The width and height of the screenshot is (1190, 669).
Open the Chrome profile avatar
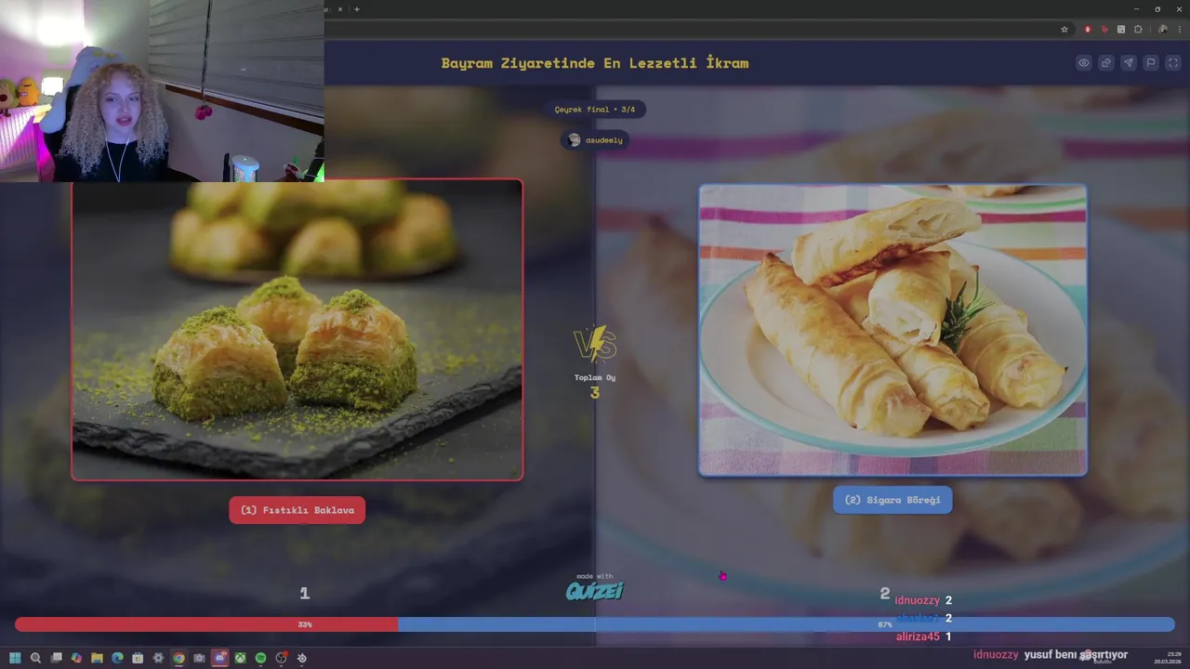(x=1162, y=29)
